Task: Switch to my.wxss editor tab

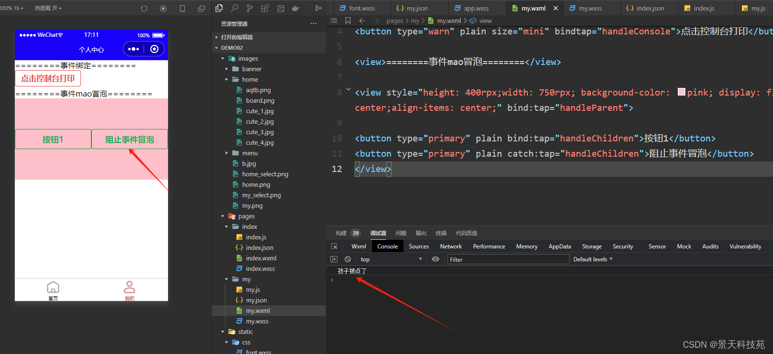Action: (590, 8)
